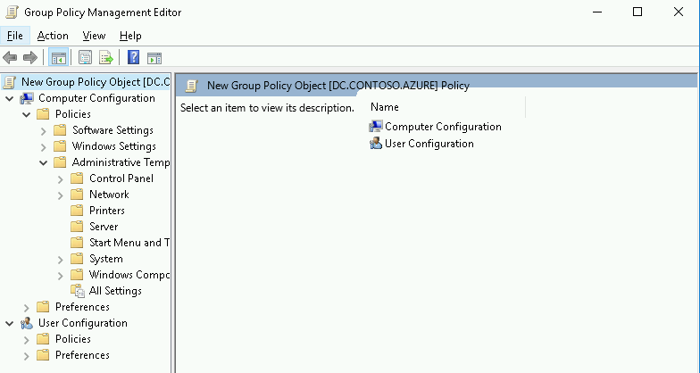The height and width of the screenshot is (373, 700).
Task: Toggle Show/Hide Action Pane toolbar icon
Action: click(x=154, y=57)
